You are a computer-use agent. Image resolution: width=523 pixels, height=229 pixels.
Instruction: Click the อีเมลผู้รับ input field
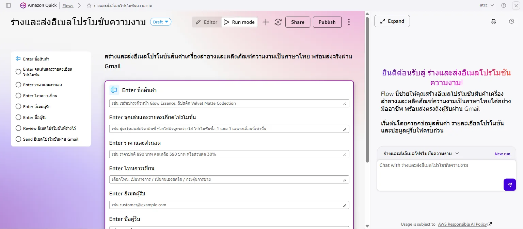pyautogui.click(x=229, y=205)
